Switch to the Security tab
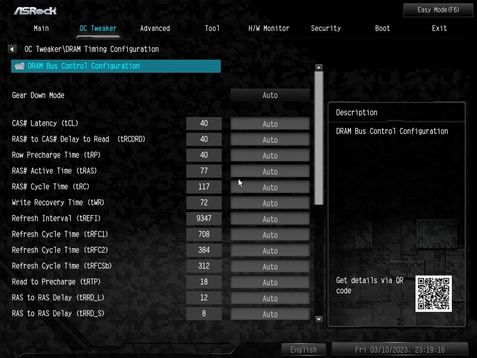 (326, 28)
